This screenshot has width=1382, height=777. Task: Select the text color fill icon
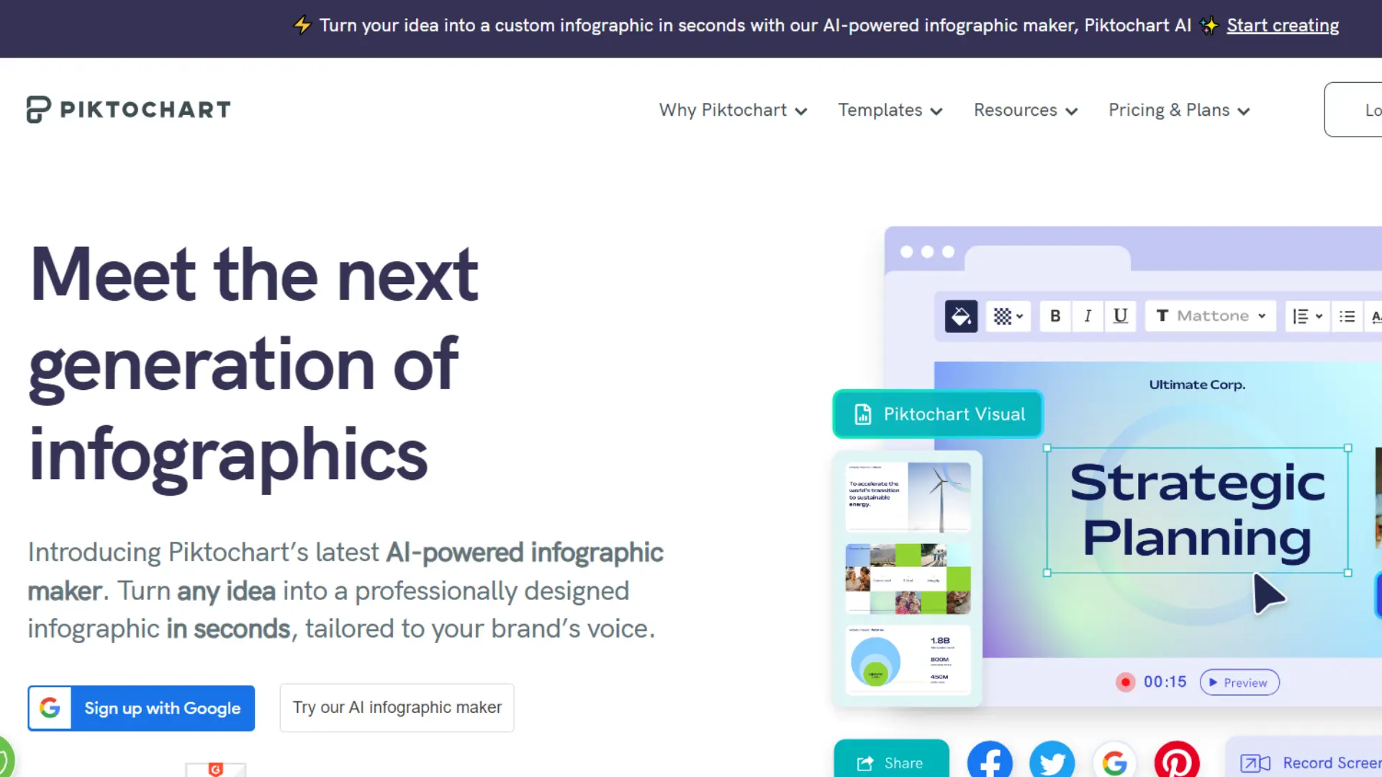coord(961,316)
